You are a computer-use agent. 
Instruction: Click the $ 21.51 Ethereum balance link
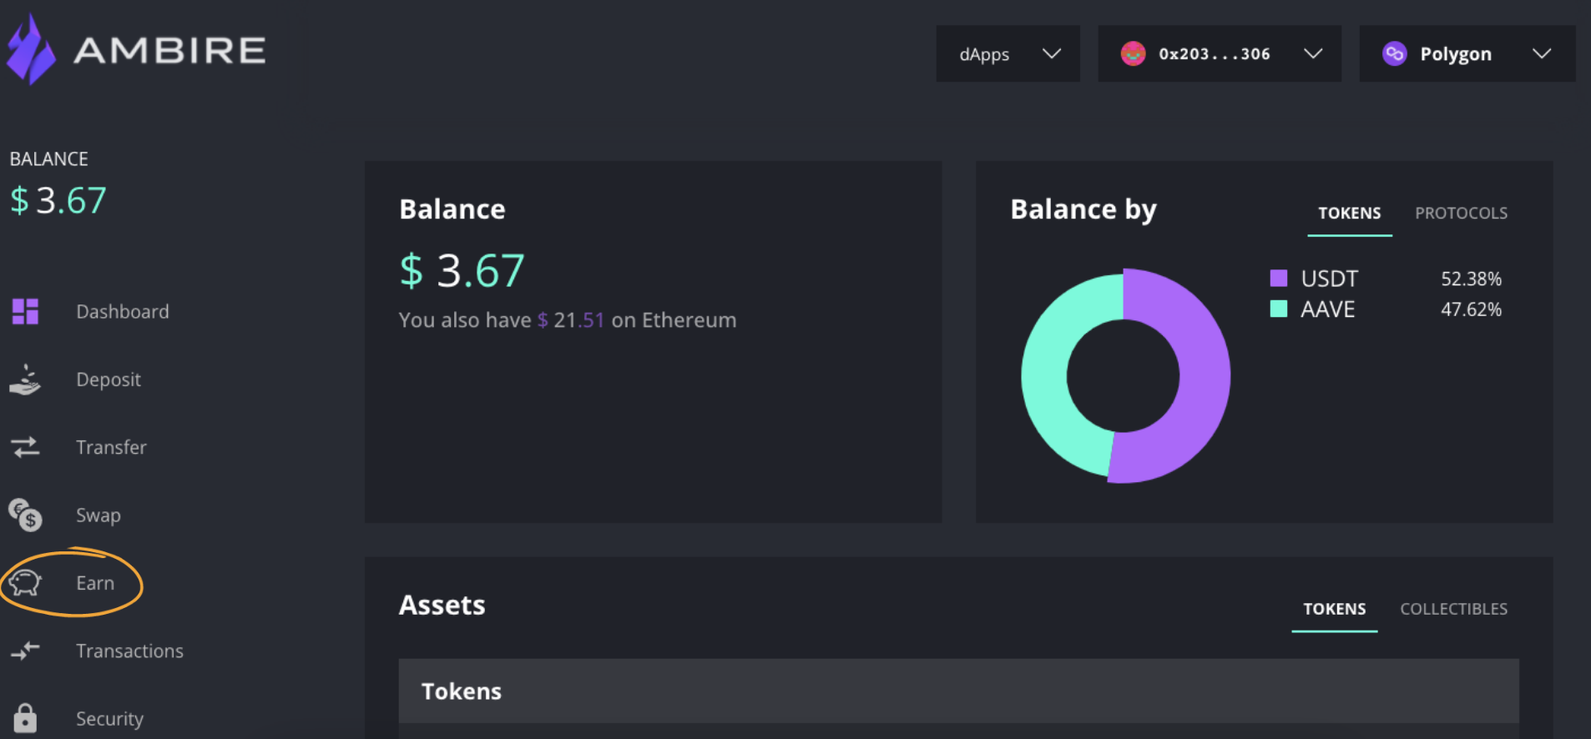571,320
